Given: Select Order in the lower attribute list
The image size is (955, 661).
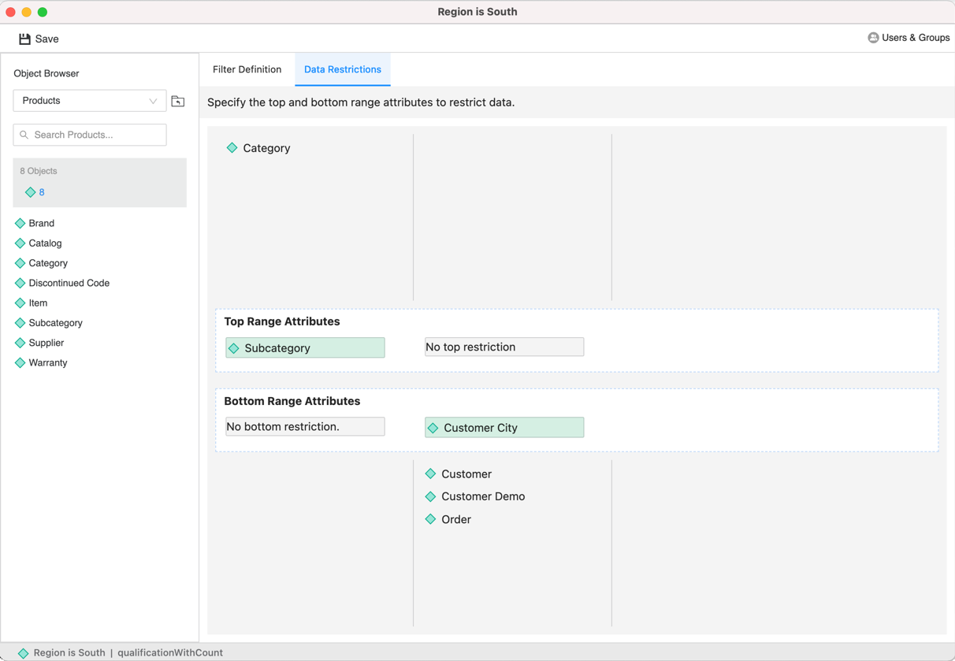Looking at the screenshot, I should tap(455, 519).
